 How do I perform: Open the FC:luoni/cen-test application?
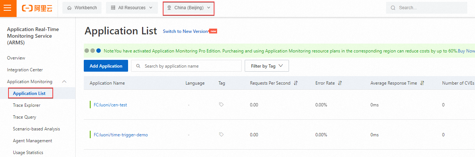tap(110, 105)
